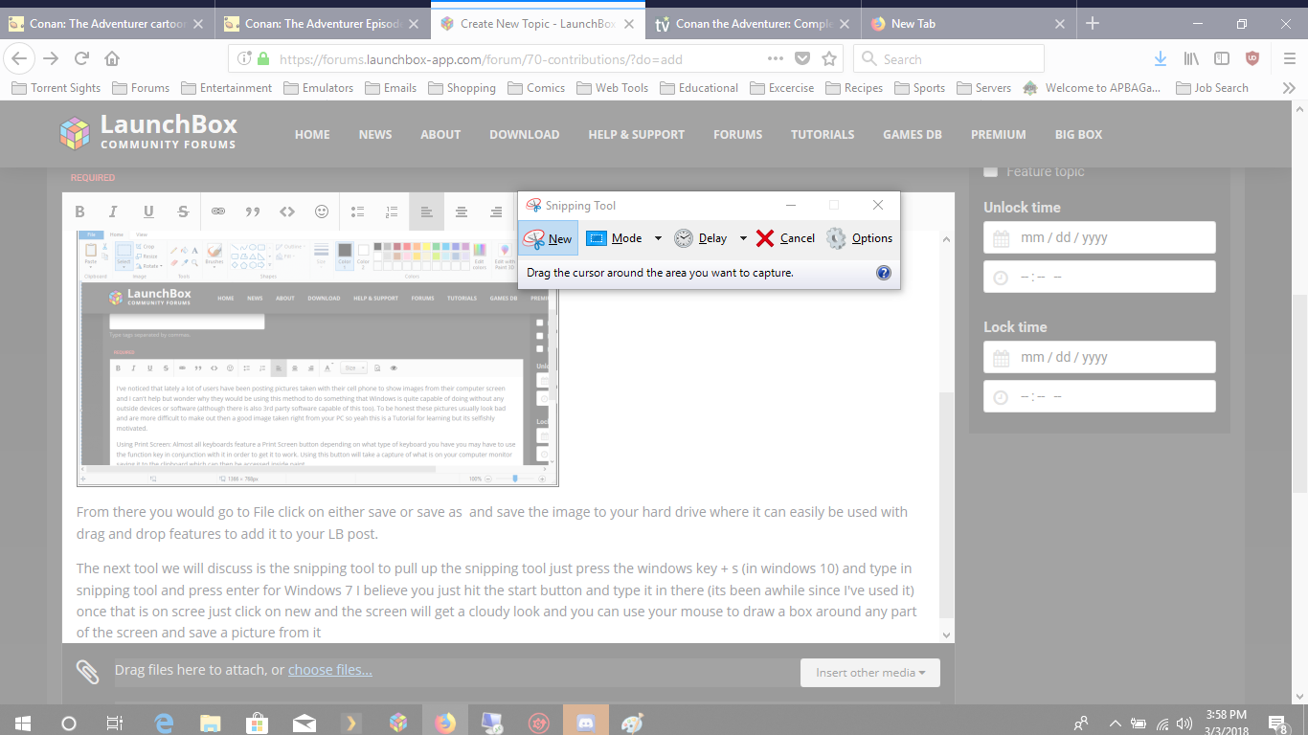Image resolution: width=1308 pixels, height=735 pixels.
Task: Open the Emulators bookmark folder
Action: click(319, 87)
